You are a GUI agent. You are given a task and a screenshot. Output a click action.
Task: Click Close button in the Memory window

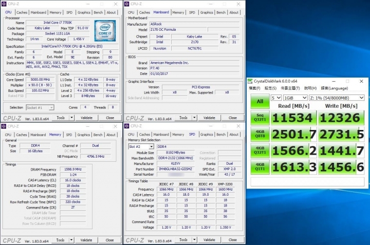pos(109,240)
